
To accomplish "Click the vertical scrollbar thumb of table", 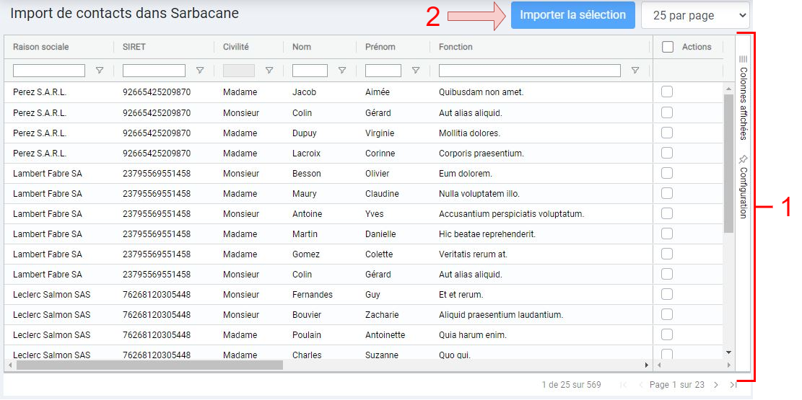I will pos(729,164).
